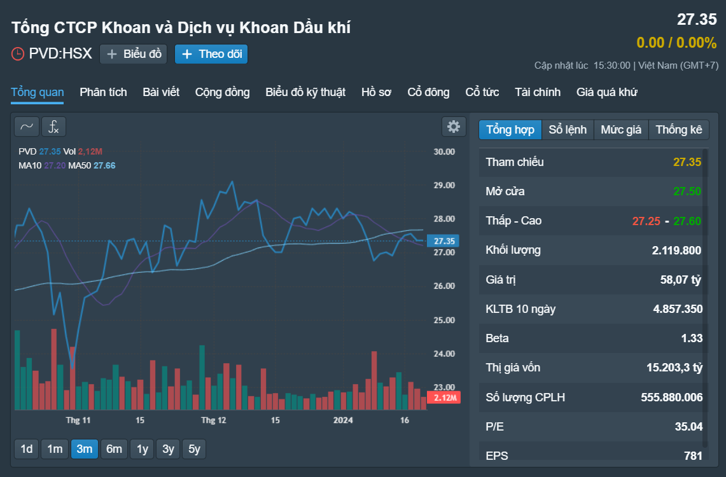
Task: Click the clock icon beside PVD:HSX
Action: point(18,54)
